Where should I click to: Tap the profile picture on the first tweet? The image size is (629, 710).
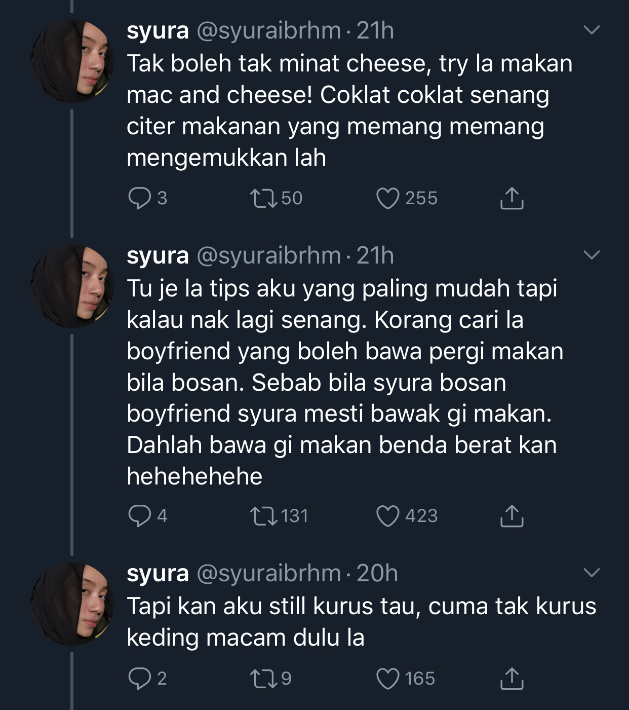click(72, 61)
